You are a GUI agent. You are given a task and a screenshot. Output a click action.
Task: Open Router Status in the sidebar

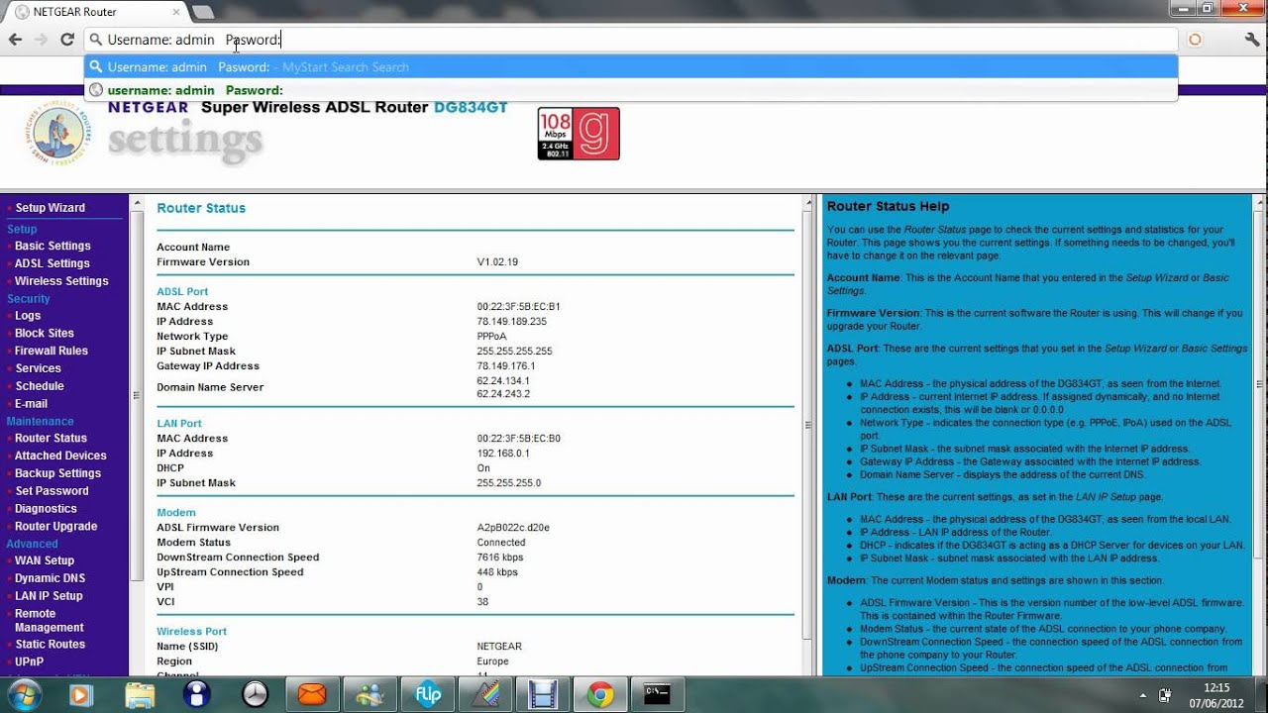(x=51, y=438)
